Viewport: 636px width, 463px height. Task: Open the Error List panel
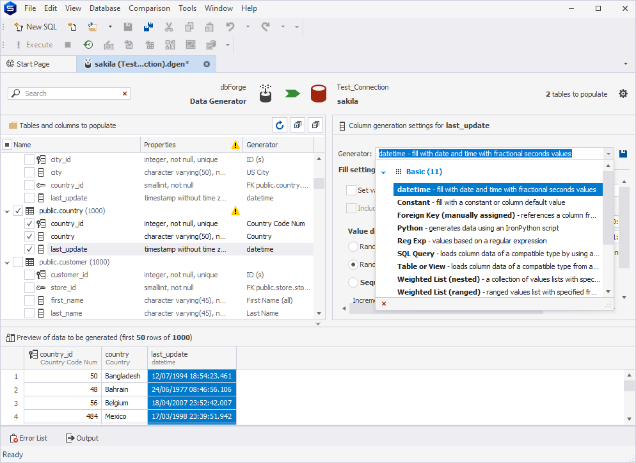(28, 438)
